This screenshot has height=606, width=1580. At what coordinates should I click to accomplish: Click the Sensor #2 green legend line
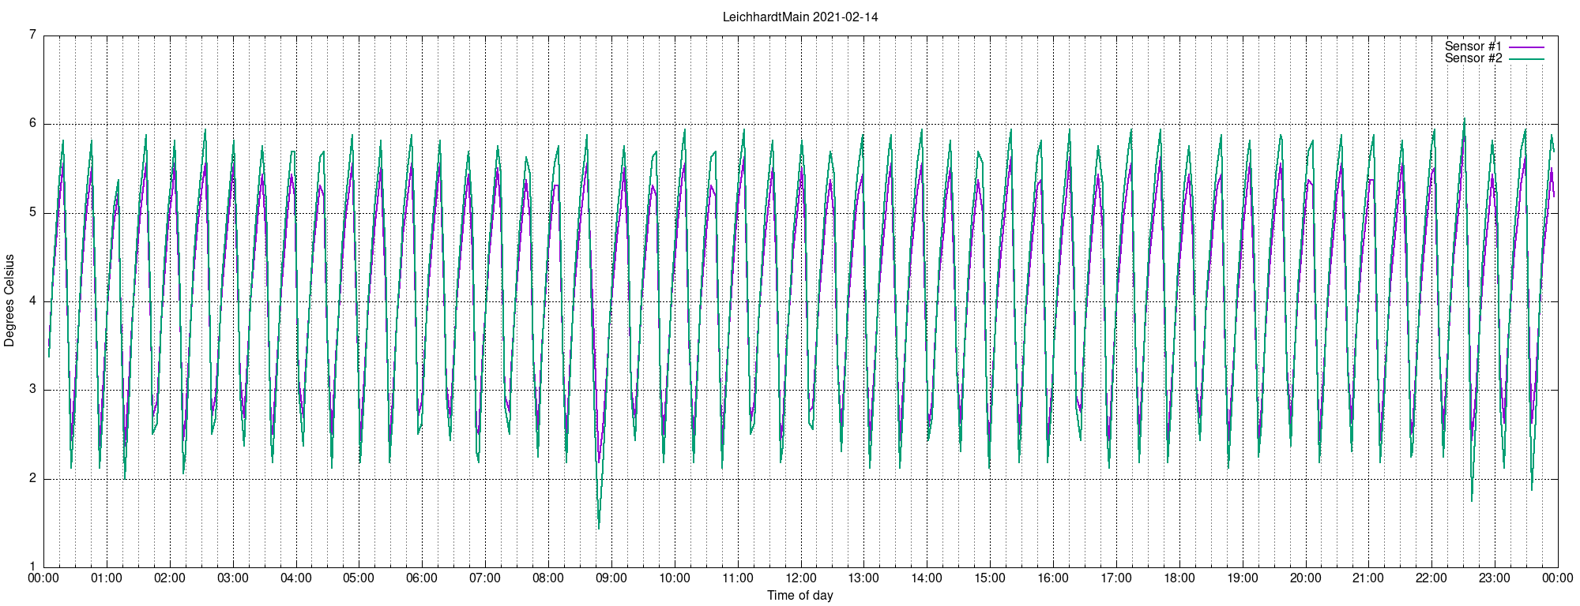pos(1526,58)
